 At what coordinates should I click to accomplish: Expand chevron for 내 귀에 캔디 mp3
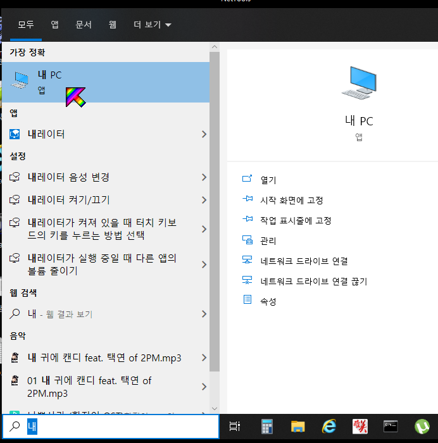coord(204,358)
